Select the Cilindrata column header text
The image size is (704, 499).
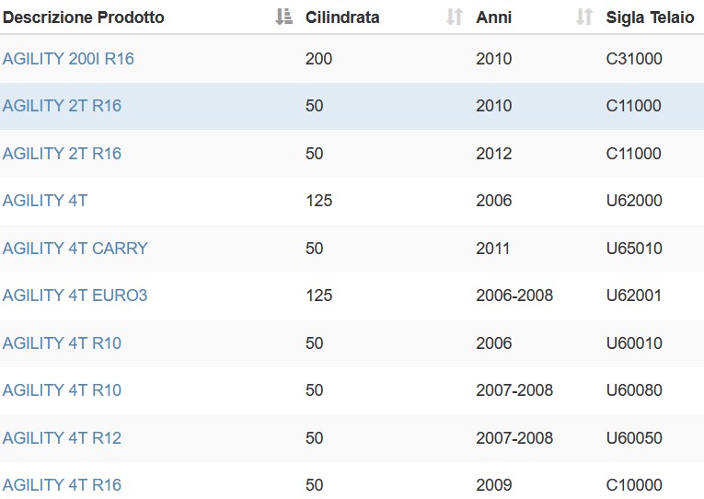[342, 17]
